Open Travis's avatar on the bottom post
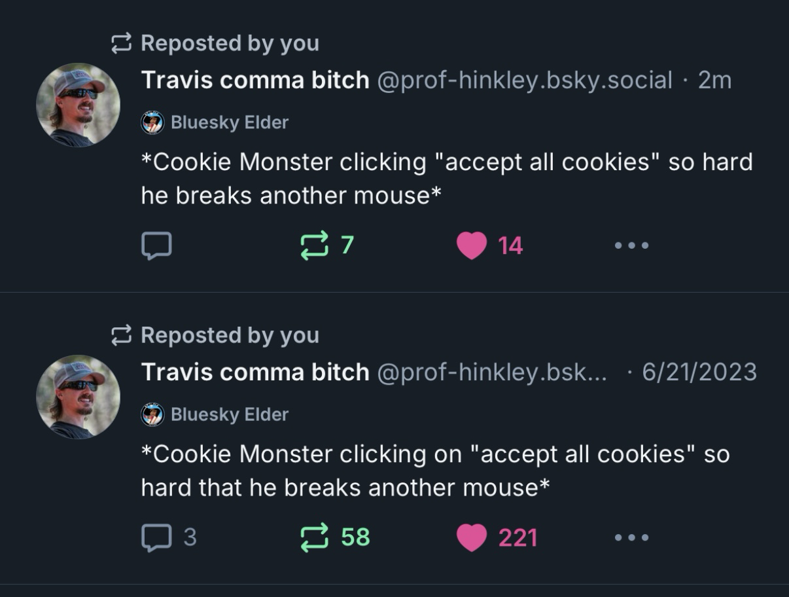789x597 pixels. [78, 397]
